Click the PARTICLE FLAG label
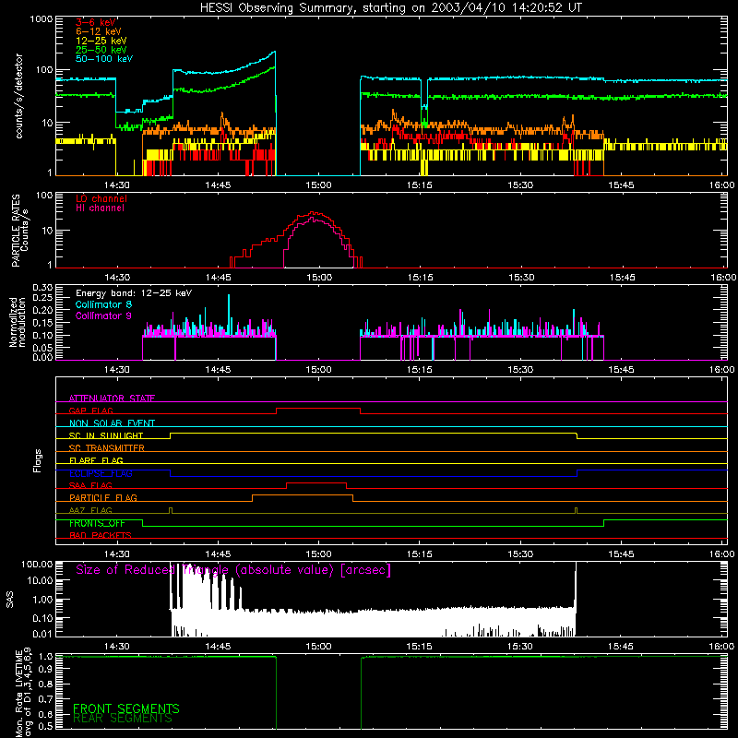This screenshot has height=738, width=738. (x=103, y=497)
